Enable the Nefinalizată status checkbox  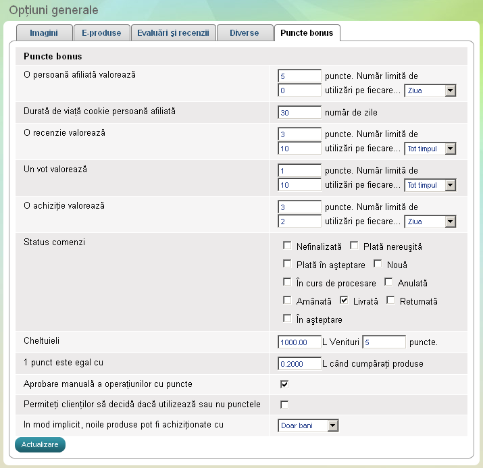coord(287,246)
